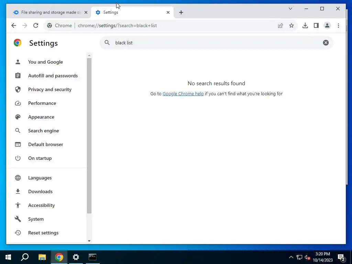Minimize the Chrome window
Viewport: 352px width, 264px height.
pyautogui.click(x=306, y=9)
